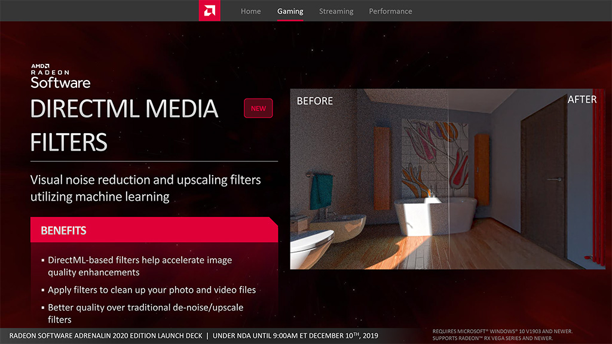Click the BEFORE label on the image

[314, 101]
